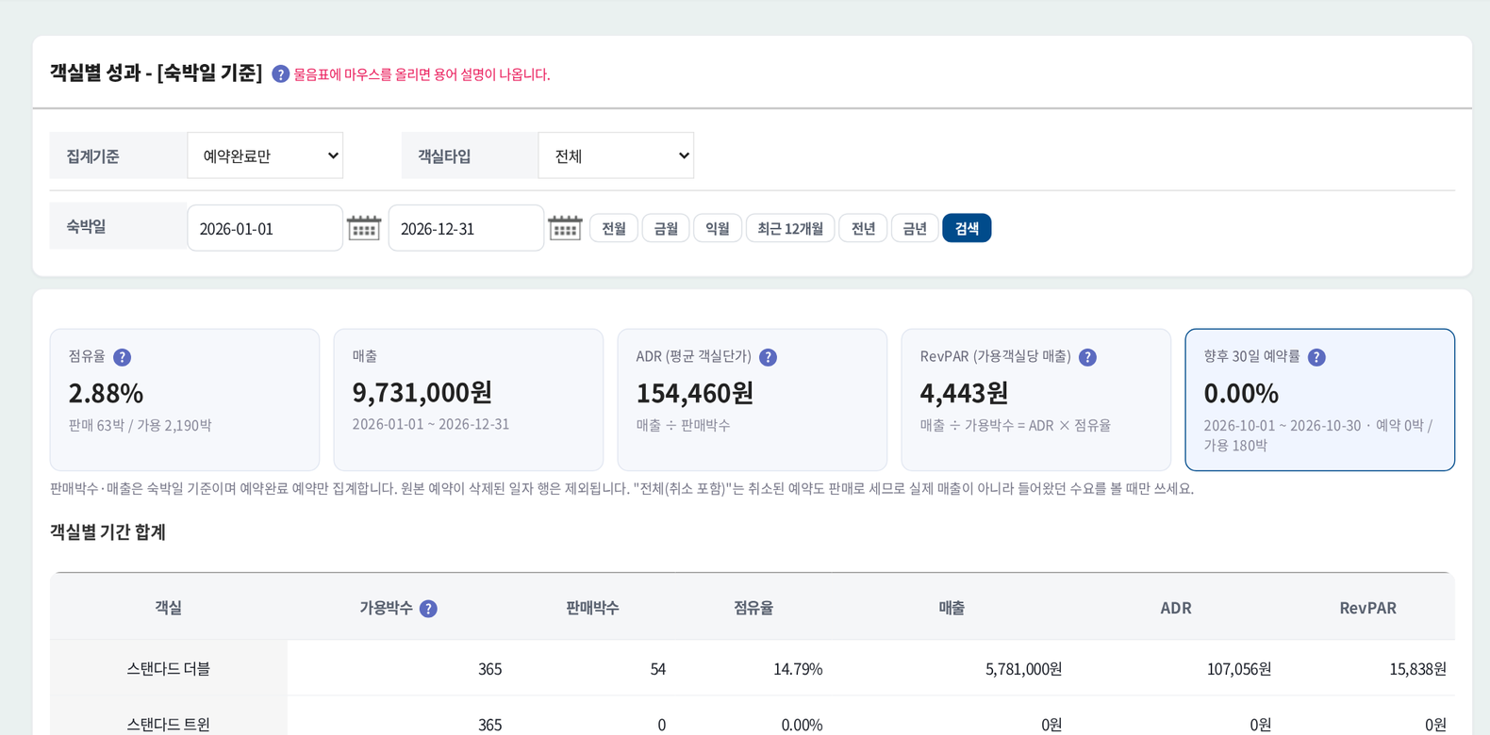Select the 금년 quick range button

pyautogui.click(x=915, y=228)
